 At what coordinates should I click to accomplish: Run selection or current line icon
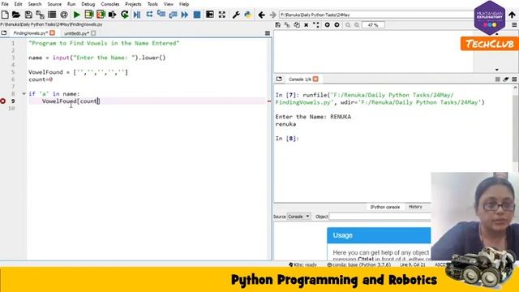click(x=113, y=15)
